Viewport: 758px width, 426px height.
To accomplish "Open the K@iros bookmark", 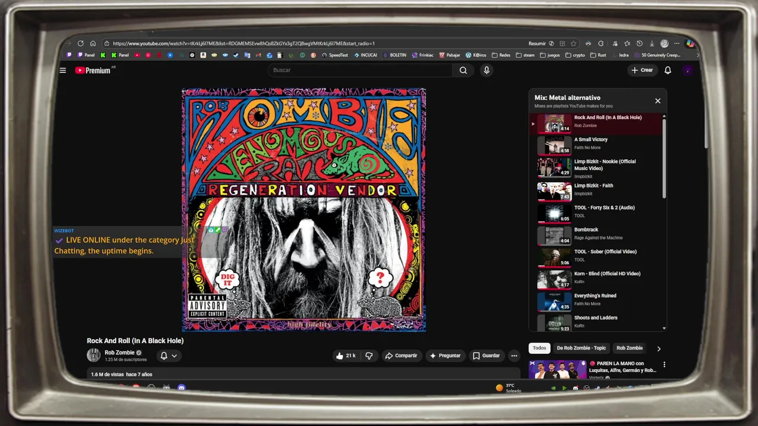I will pyautogui.click(x=476, y=55).
